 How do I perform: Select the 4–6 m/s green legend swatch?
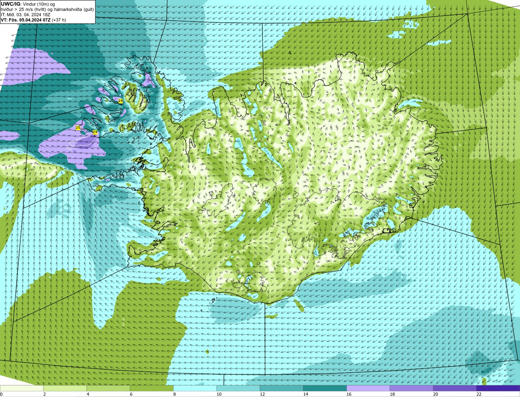coord(108,388)
